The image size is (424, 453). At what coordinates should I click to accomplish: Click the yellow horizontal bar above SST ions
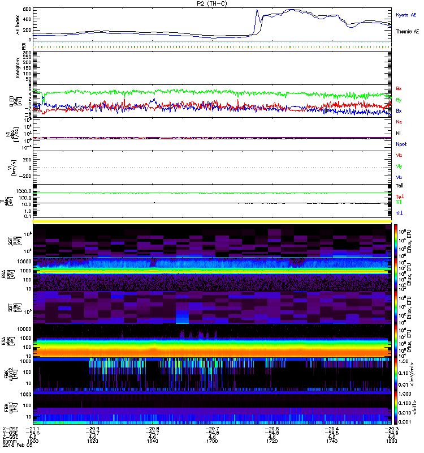click(x=212, y=221)
